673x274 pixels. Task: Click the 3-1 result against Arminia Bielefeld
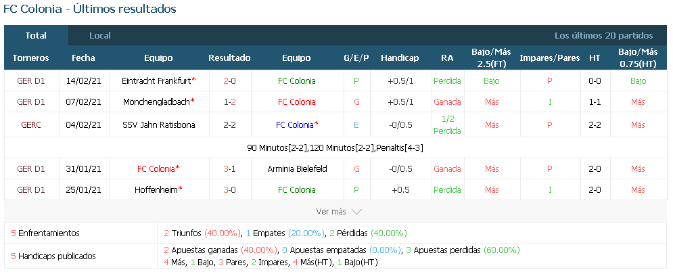pyautogui.click(x=229, y=168)
